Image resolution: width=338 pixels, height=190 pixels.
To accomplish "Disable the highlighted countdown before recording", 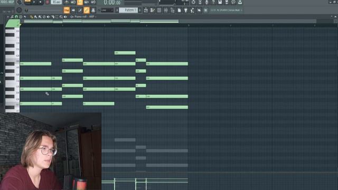I will tap(80, 2).
